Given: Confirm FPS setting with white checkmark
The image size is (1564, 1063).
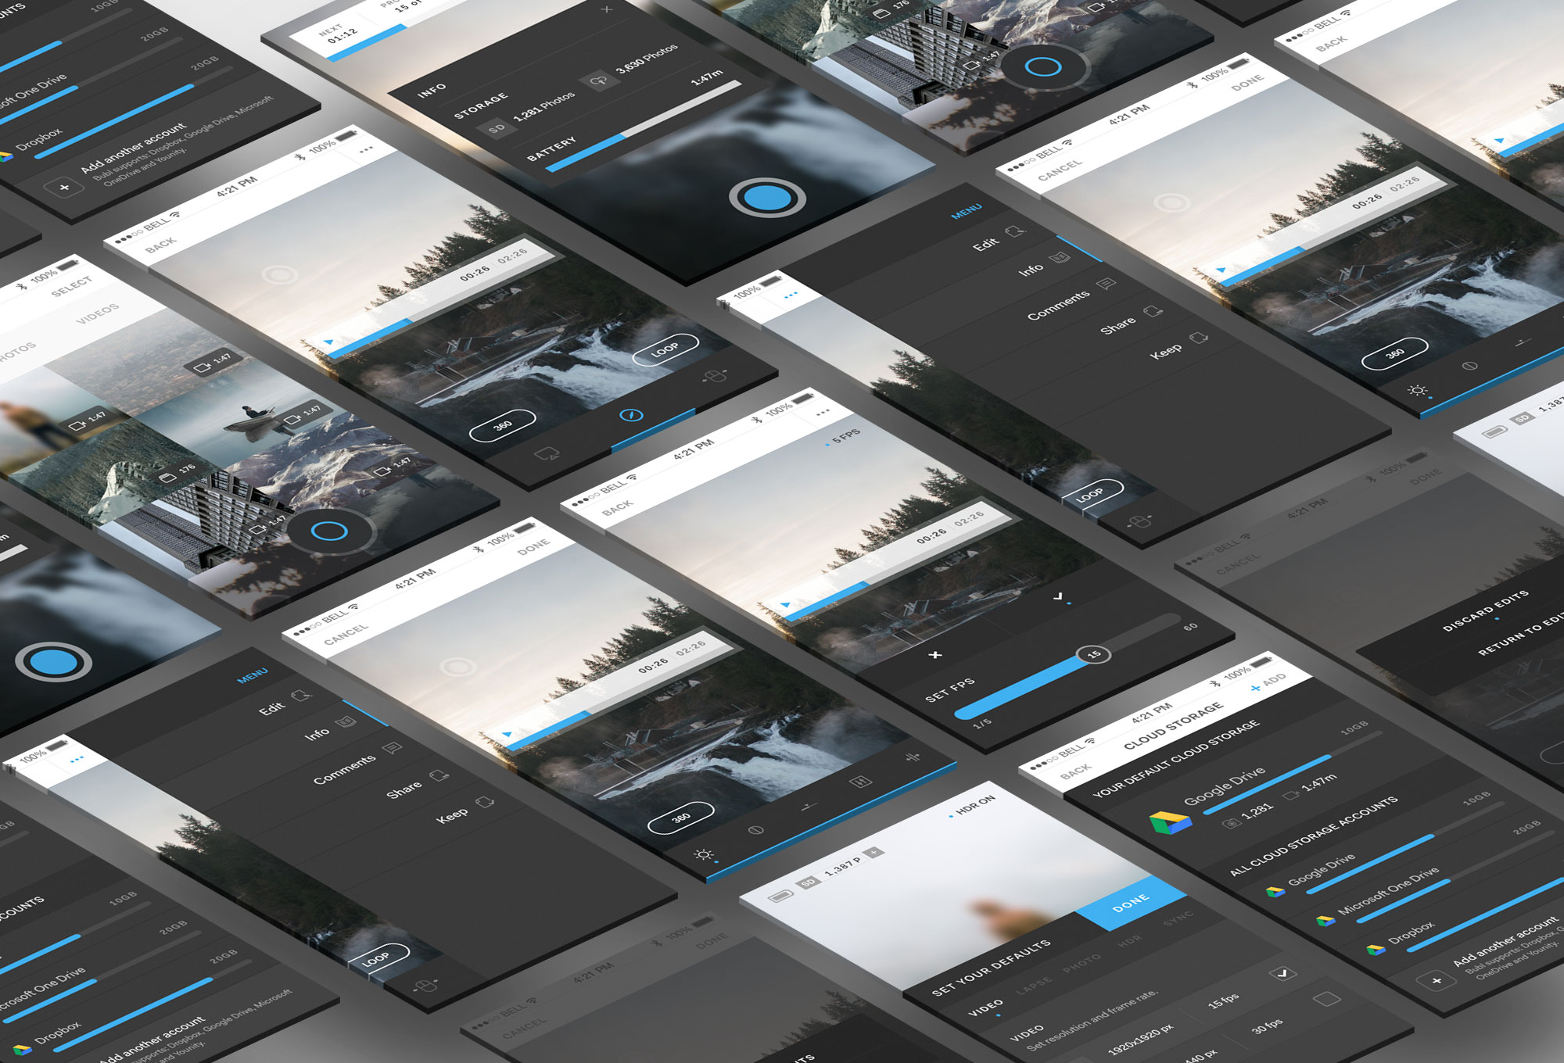Looking at the screenshot, I should pos(1059,596).
